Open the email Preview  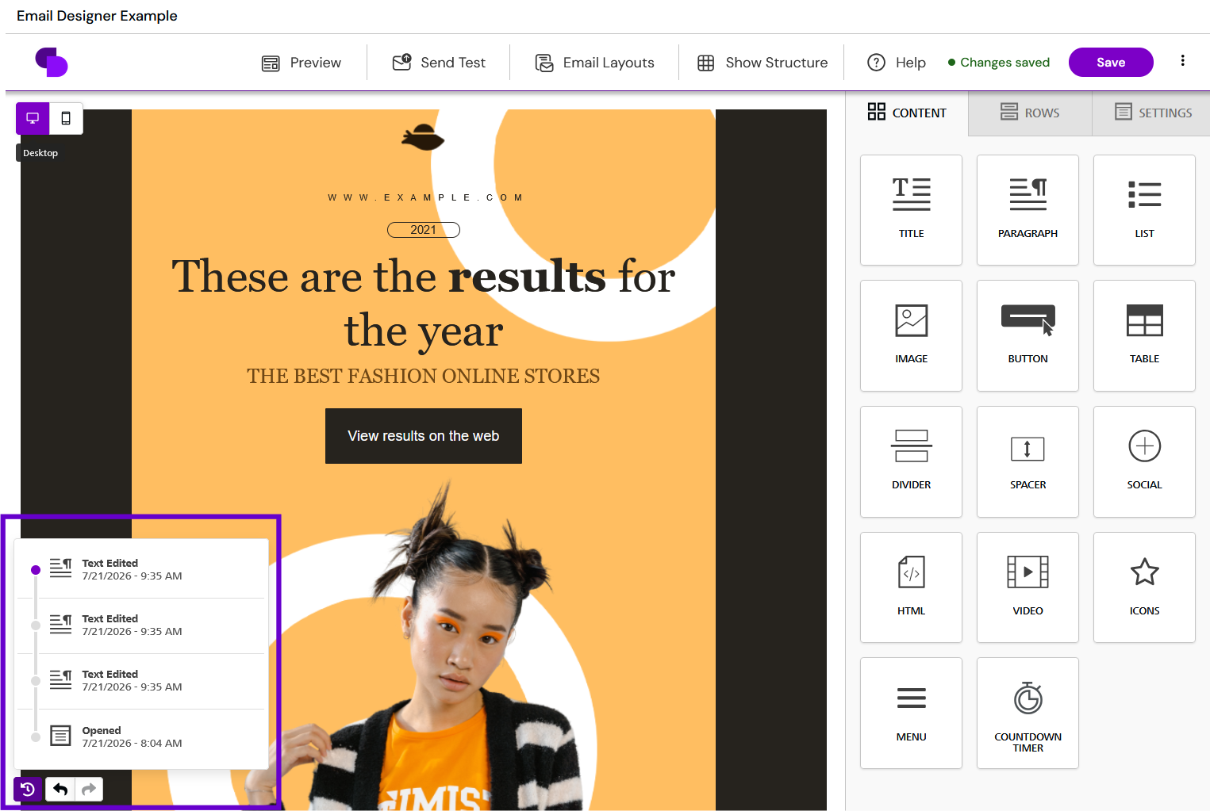(302, 63)
